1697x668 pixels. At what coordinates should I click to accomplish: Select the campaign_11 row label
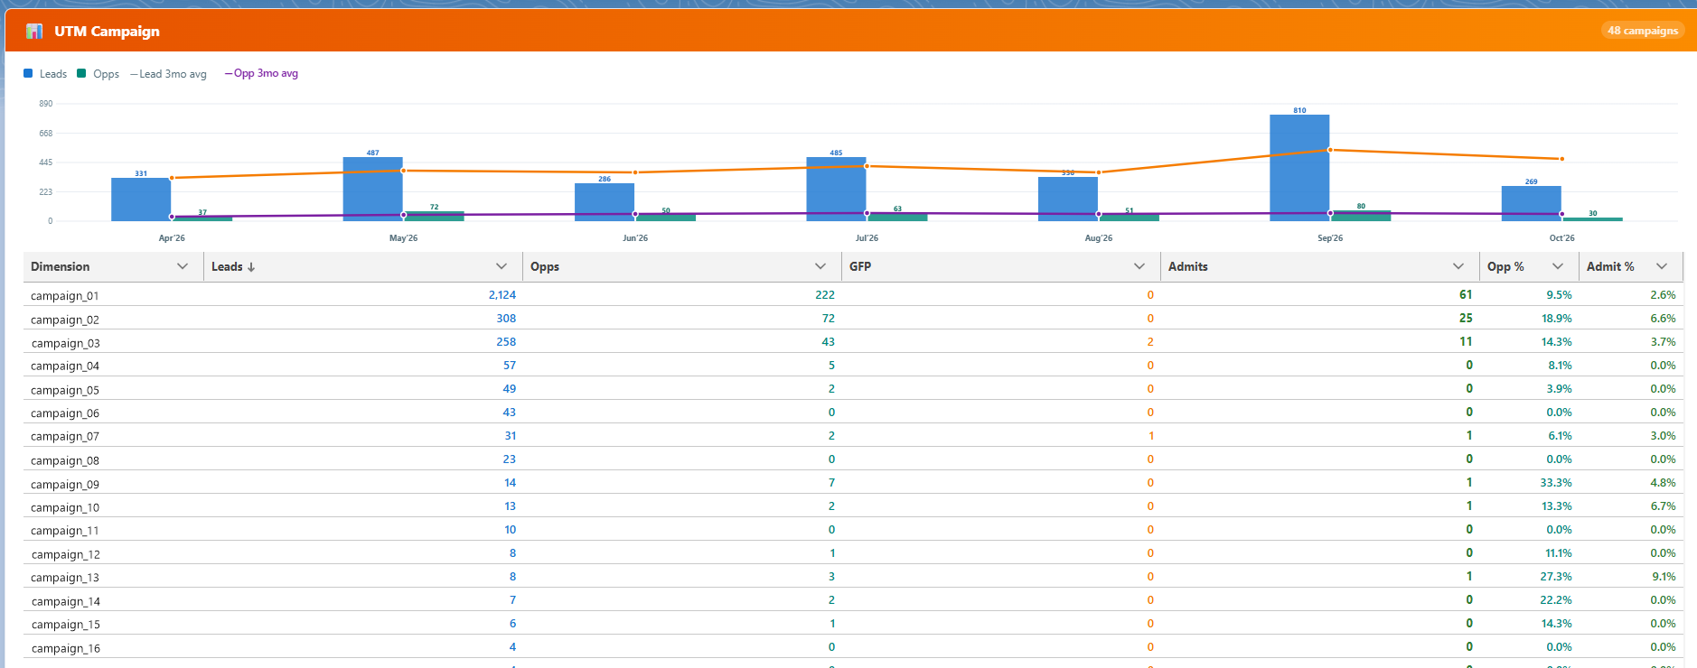[65, 531]
